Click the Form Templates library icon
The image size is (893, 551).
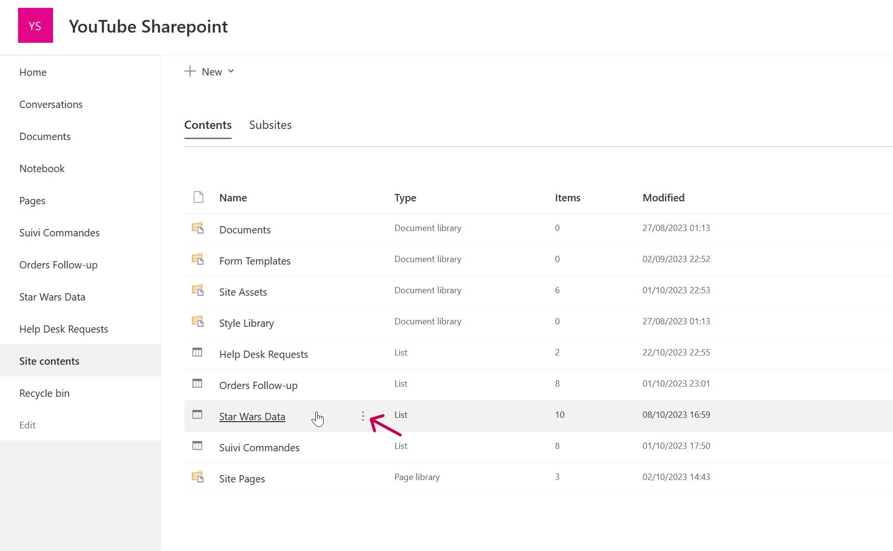[x=197, y=259]
